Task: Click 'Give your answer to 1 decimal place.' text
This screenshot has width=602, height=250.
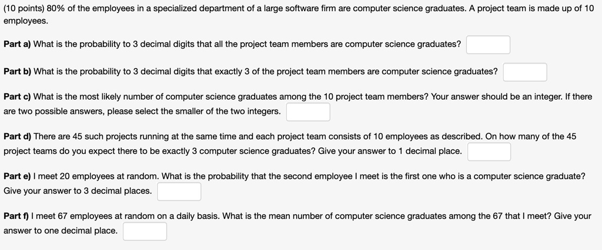Action: [390, 151]
